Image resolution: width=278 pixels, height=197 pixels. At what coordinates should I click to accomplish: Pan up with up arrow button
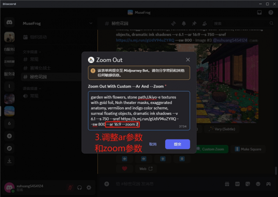(x=163, y=159)
